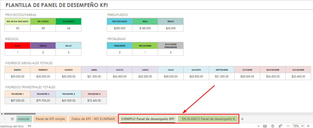Select the purple MEDIO risk header
Screen dimensions: 313x128
[43, 46]
